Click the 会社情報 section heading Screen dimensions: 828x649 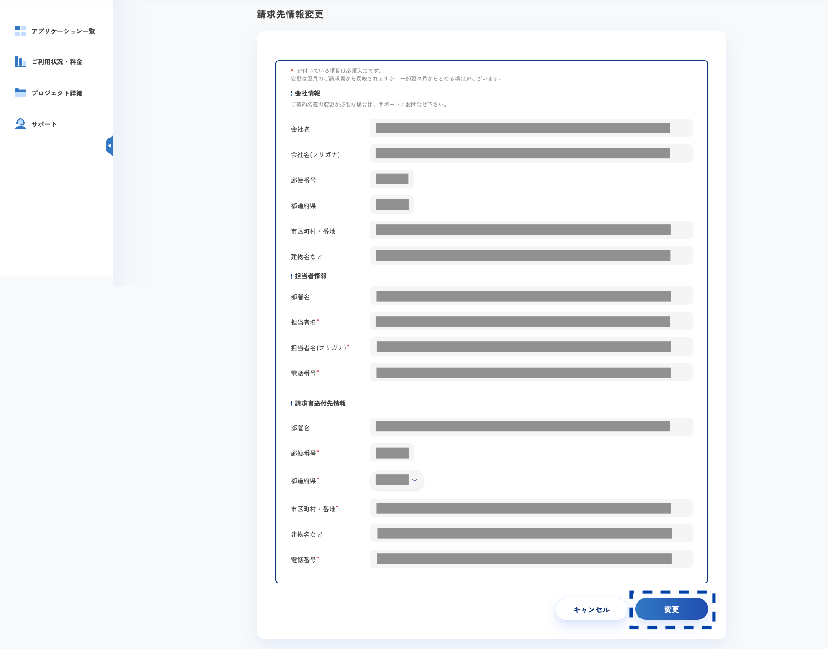308,93
